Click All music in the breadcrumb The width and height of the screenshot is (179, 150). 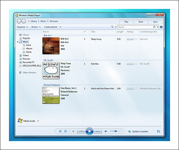pyautogui.click(x=54, y=21)
